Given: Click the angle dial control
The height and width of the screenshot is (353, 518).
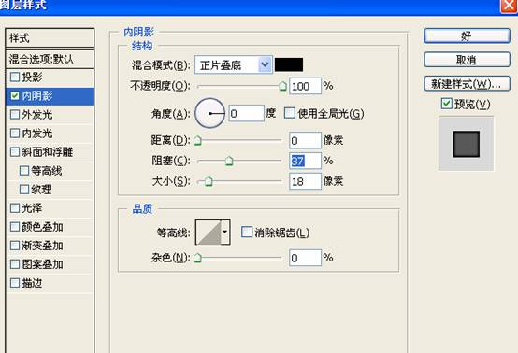Looking at the screenshot, I should [x=209, y=113].
